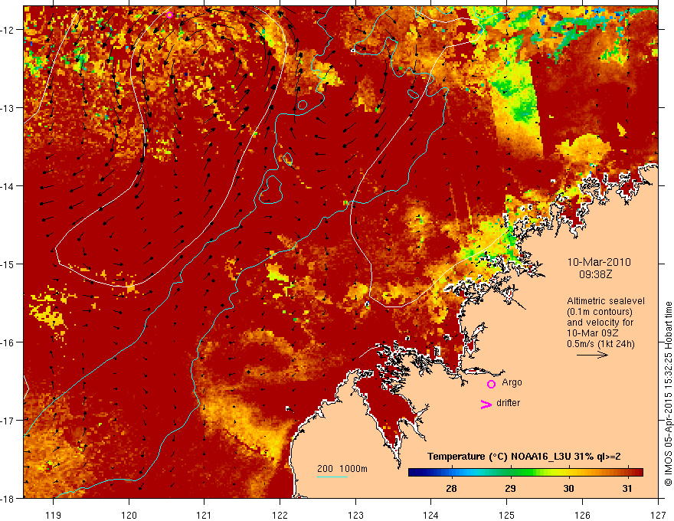Click latitude axis label -14

8,186
